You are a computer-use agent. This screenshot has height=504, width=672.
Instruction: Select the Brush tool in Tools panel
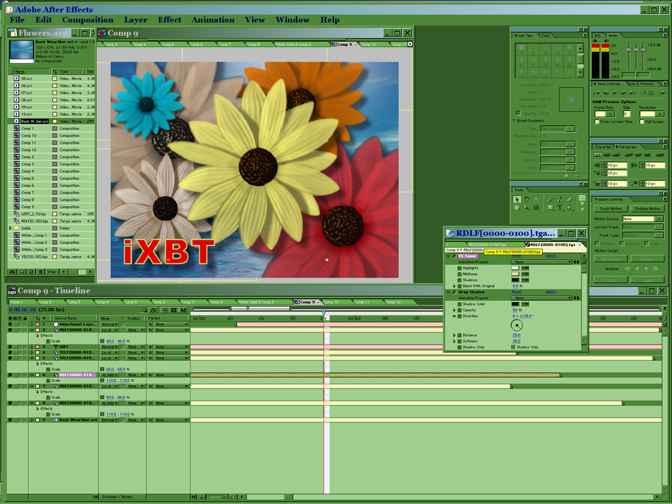551,199
